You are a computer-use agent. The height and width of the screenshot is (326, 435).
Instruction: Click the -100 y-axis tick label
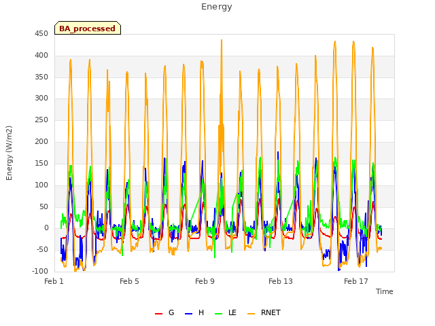point(40,271)
